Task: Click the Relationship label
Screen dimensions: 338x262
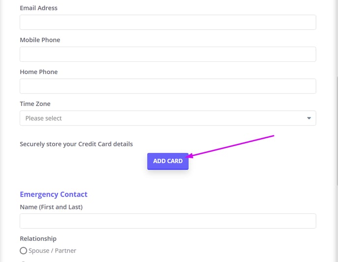Action: [38, 238]
